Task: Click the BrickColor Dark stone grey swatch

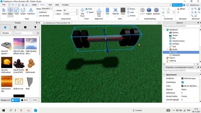Action: (182, 78)
